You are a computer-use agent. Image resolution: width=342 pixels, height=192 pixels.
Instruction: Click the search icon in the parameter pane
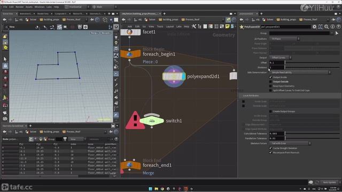[327, 27]
